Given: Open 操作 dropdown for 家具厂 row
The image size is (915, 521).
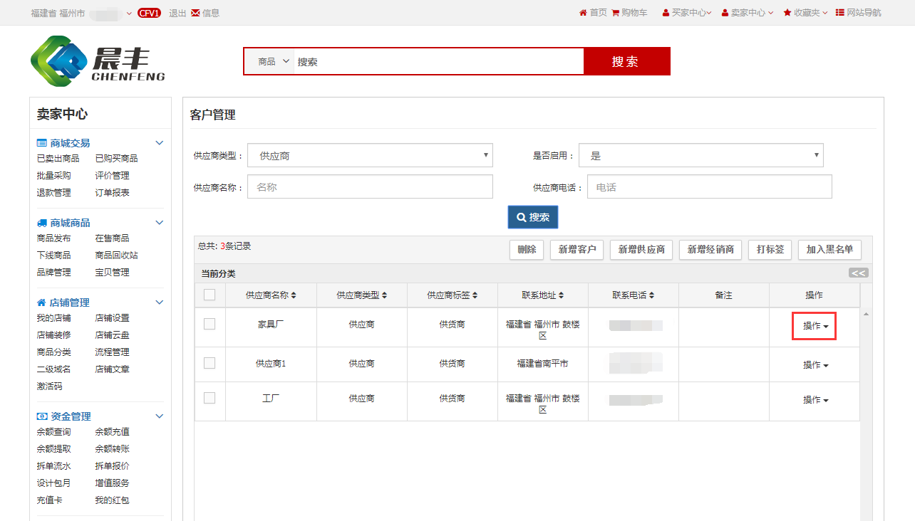Looking at the screenshot, I should coord(815,326).
